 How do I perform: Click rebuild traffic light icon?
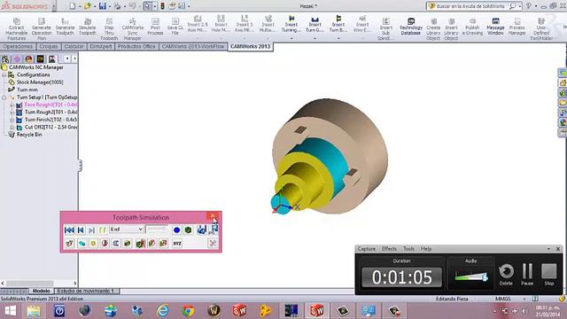tap(163, 6)
